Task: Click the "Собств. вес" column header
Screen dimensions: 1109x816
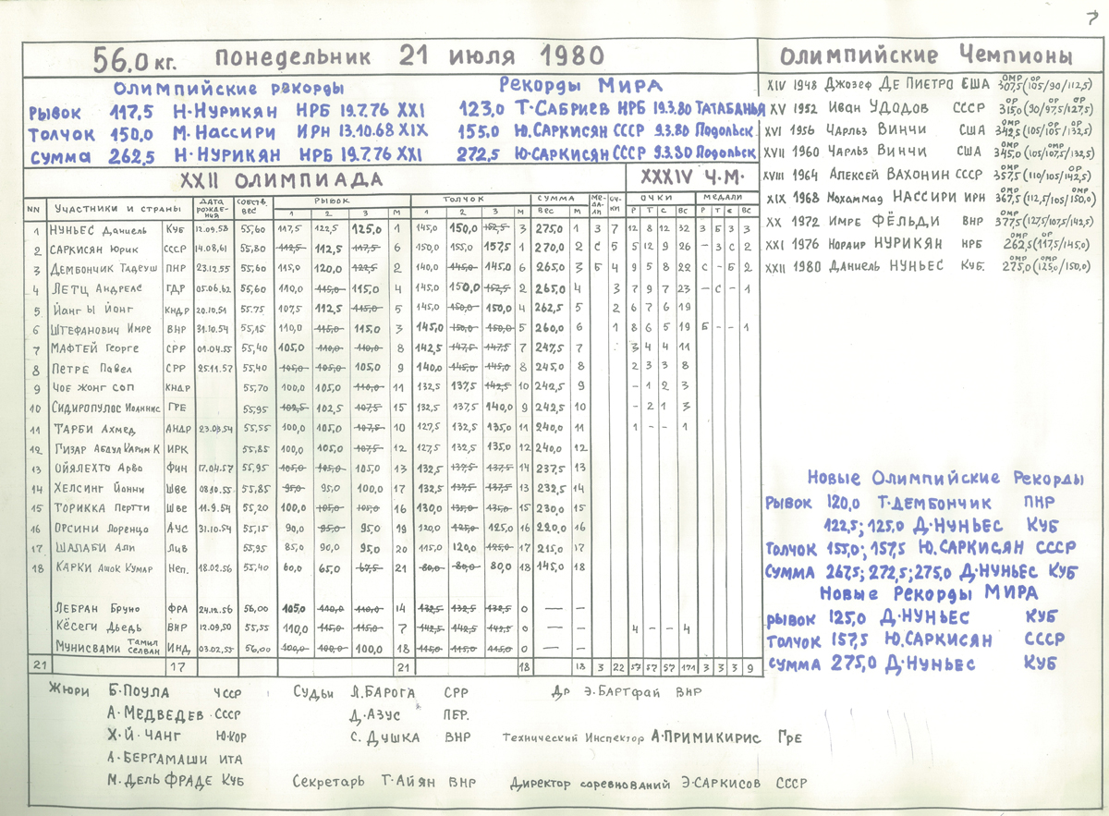Action: coord(252,206)
